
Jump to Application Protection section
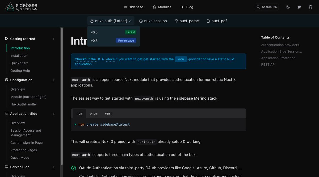coord(278,58)
